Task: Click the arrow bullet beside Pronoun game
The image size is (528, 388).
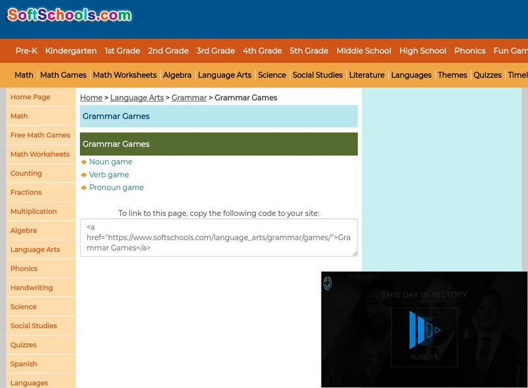Action: pos(84,187)
